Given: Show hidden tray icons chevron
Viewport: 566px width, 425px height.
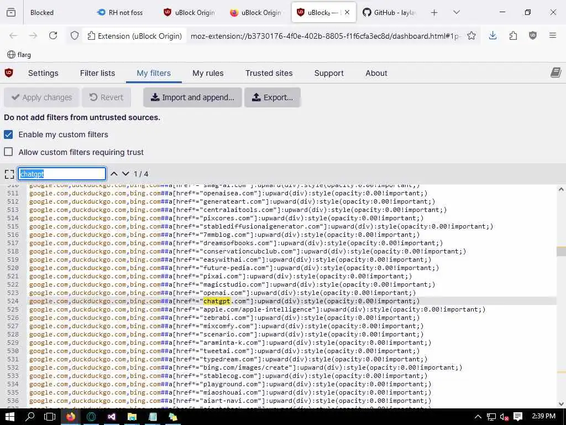Looking at the screenshot, I should pyautogui.click(x=478, y=417).
